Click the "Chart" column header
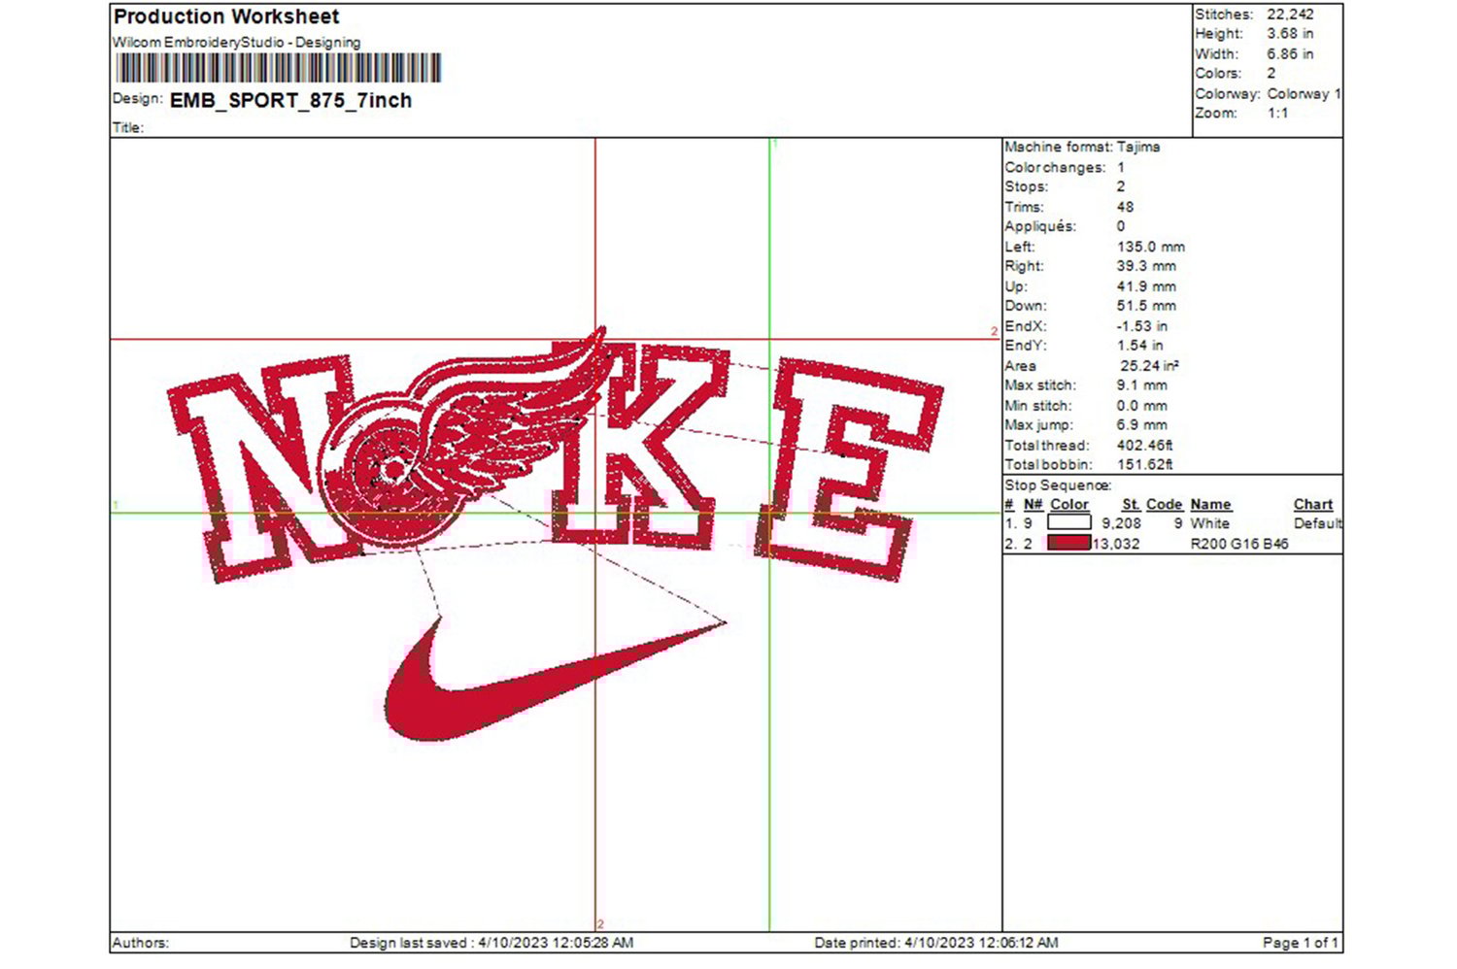Image resolution: width=1457 pixels, height=969 pixels. click(x=1313, y=505)
